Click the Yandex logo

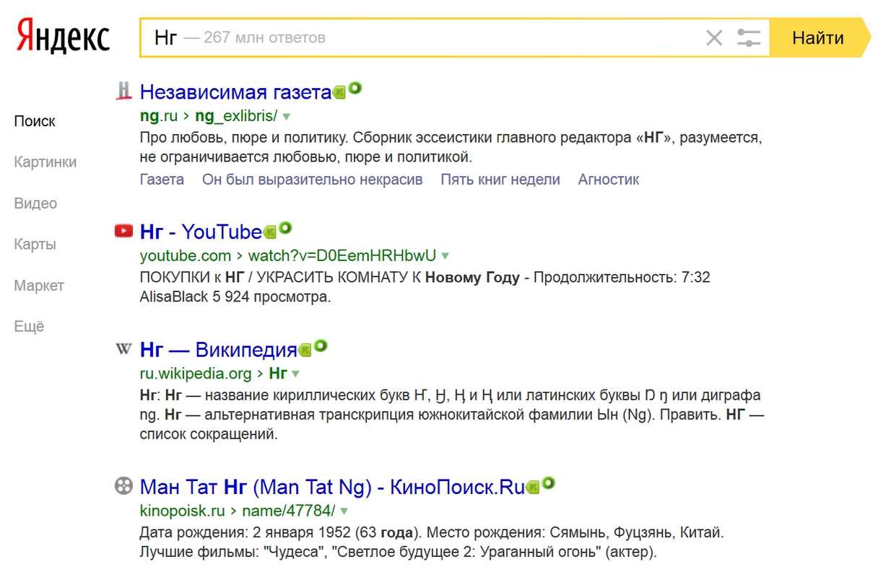pos(64,38)
